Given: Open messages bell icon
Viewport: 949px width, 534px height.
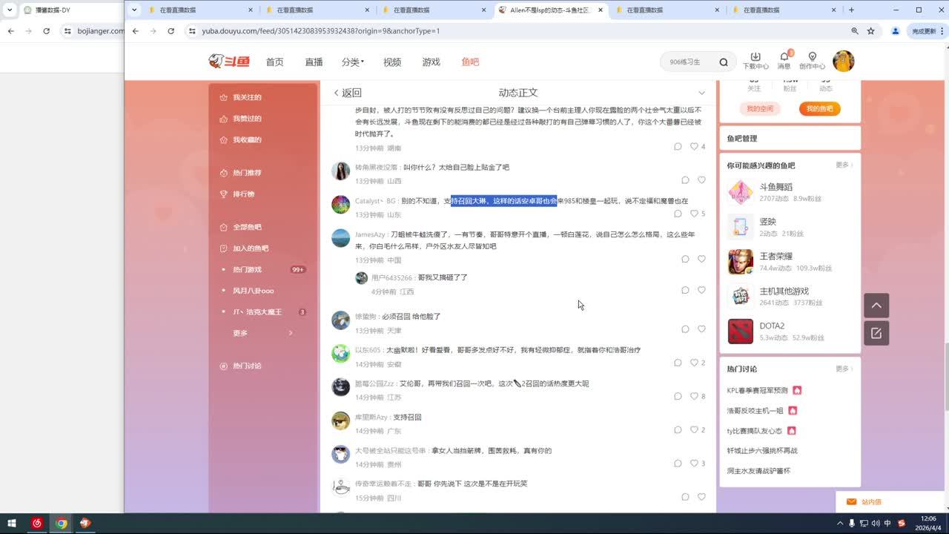Looking at the screenshot, I should point(784,57).
